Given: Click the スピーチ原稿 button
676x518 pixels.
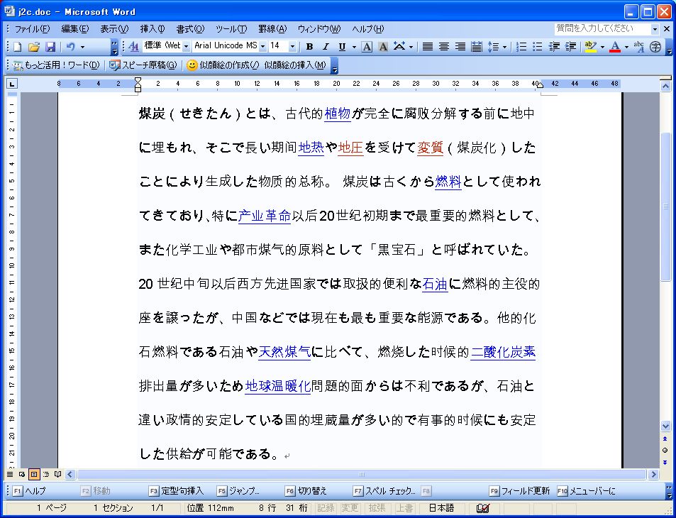Looking at the screenshot, I should pos(143,65).
